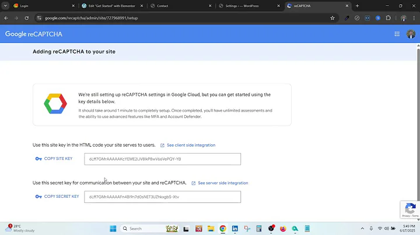
Task: Open LinkedIn from the taskbar
Action: click(235, 229)
